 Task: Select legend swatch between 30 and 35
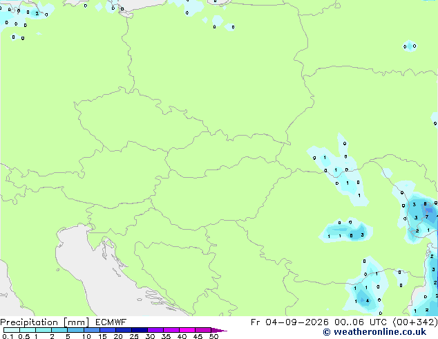[155, 330]
